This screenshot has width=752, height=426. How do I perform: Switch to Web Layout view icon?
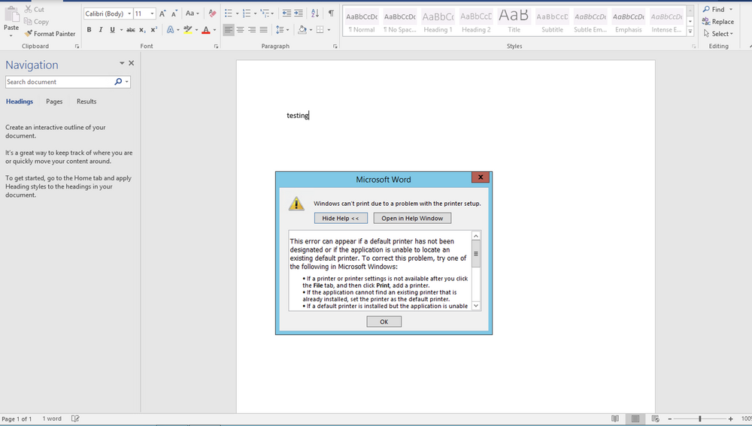coord(655,418)
